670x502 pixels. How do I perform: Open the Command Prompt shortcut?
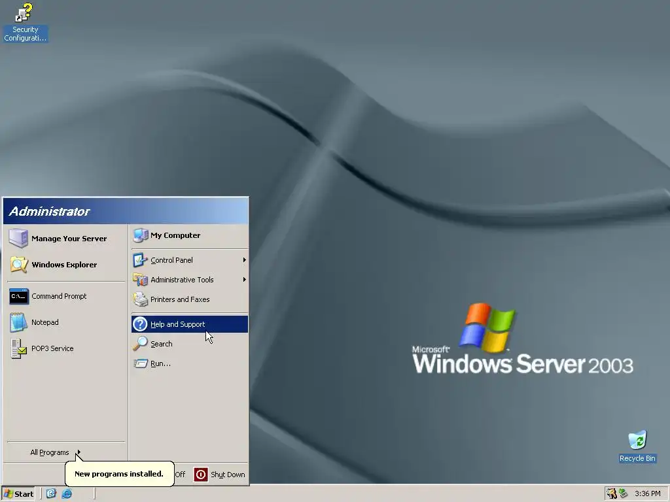point(66,296)
